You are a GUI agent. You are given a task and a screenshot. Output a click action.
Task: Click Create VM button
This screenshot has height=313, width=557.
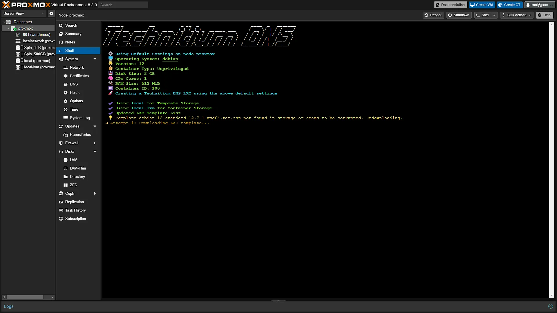tap(482, 5)
